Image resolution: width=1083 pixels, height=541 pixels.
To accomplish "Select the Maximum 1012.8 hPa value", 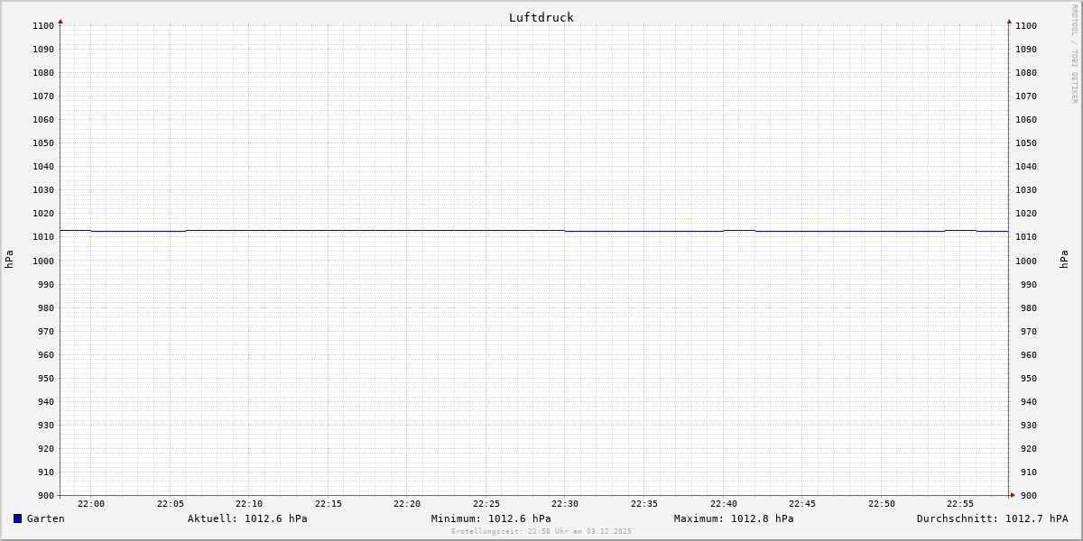I will point(734,518).
